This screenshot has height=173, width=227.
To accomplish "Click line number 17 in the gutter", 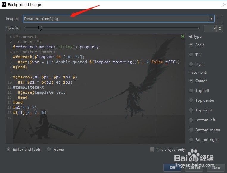I will [10, 118].
